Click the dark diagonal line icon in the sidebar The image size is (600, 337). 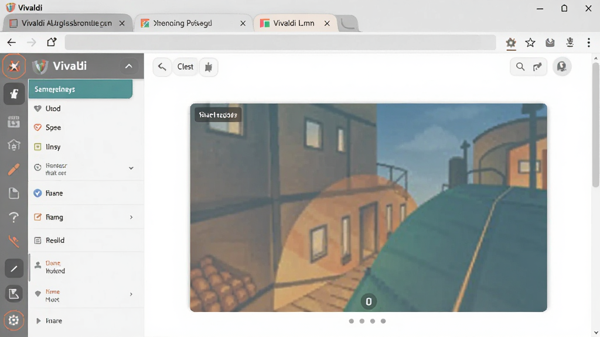point(14,269)
